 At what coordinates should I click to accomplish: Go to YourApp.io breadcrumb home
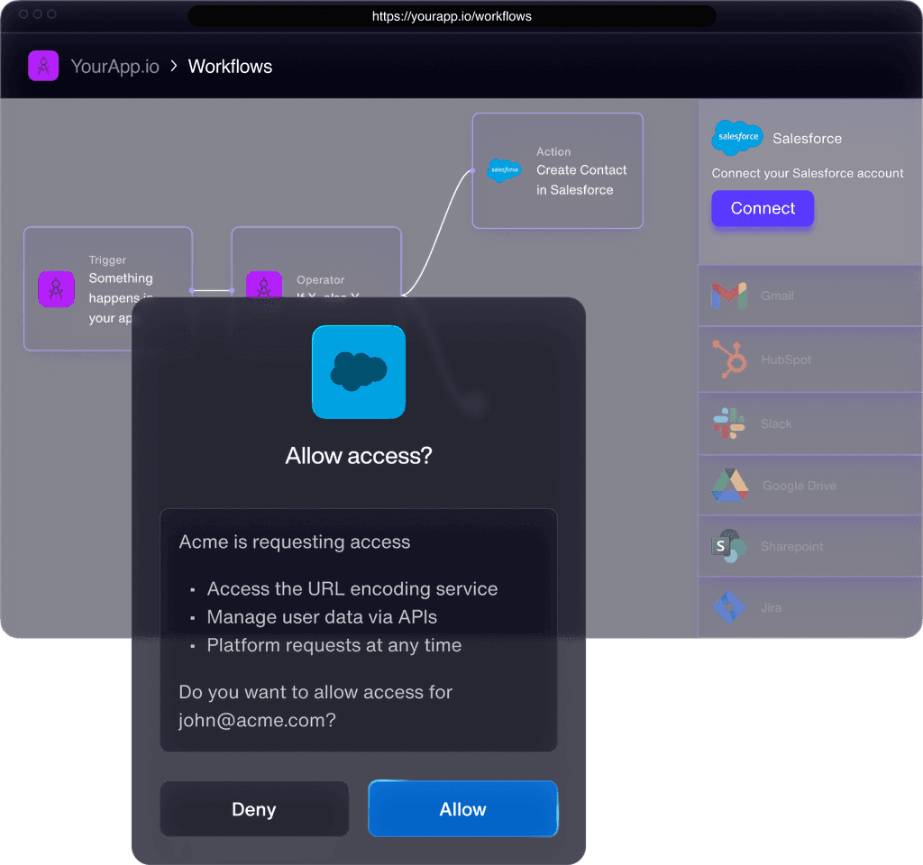[114, 67]
